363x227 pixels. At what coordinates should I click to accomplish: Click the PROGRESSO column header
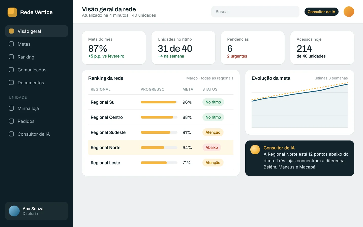coord(153,89)
